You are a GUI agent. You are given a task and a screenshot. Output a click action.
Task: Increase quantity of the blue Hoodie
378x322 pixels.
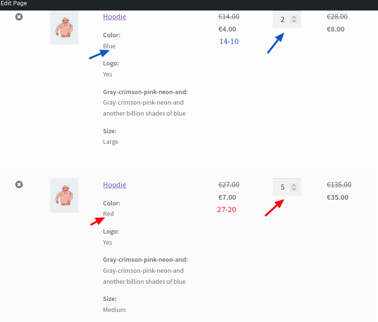click(x=293, y=17)
